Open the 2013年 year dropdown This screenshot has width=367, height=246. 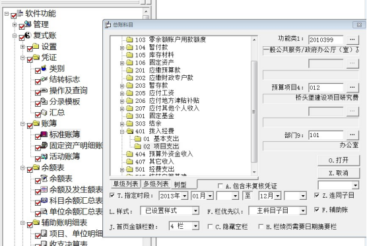185,195
